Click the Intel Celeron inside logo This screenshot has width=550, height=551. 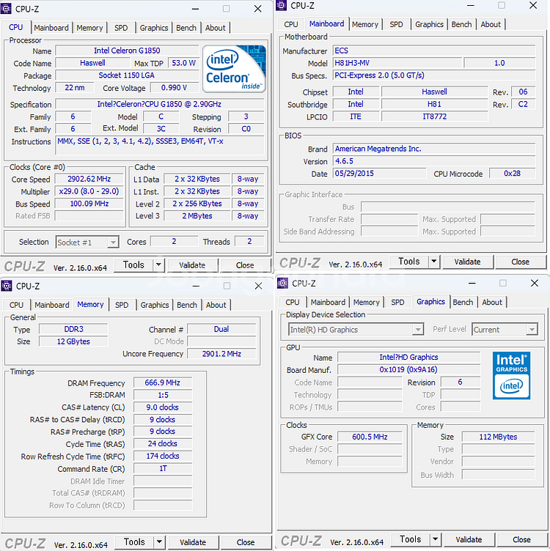click(x=234, y=69)
